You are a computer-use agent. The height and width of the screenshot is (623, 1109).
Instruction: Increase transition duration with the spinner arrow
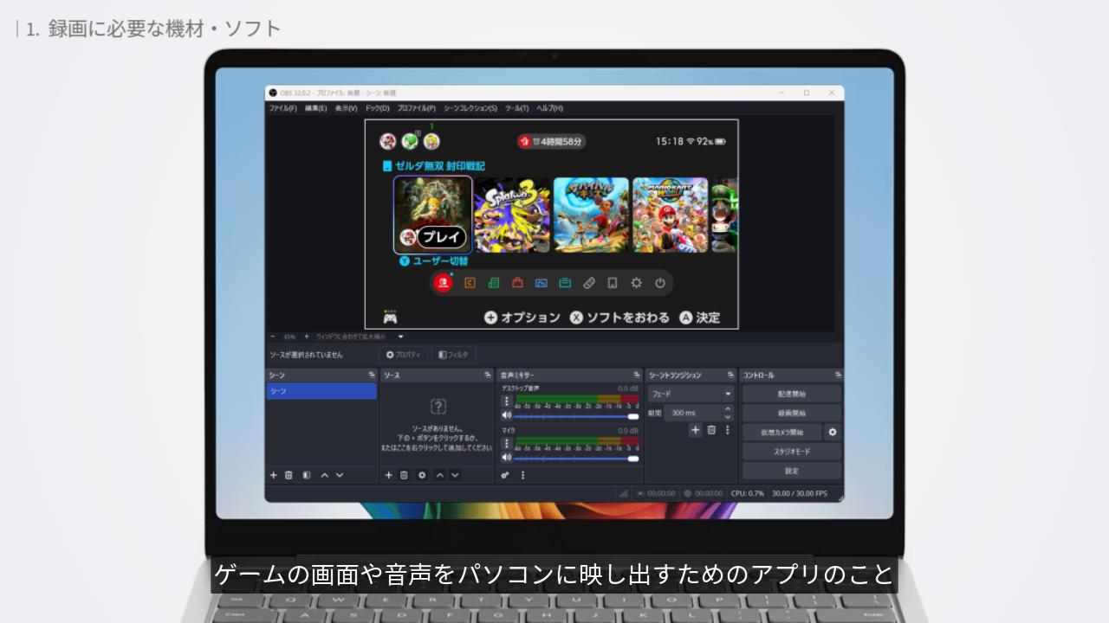click(x=727, y=409)
